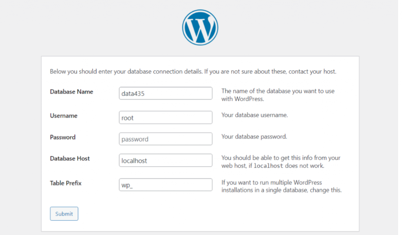Click the Database Host label
The height and width of the screenshot is (235, 402).
point(69,159)
